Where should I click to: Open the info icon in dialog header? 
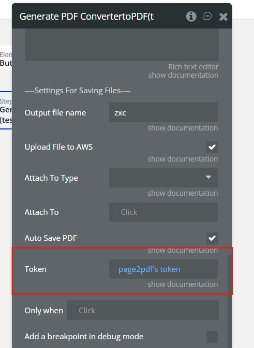(191, 17)
